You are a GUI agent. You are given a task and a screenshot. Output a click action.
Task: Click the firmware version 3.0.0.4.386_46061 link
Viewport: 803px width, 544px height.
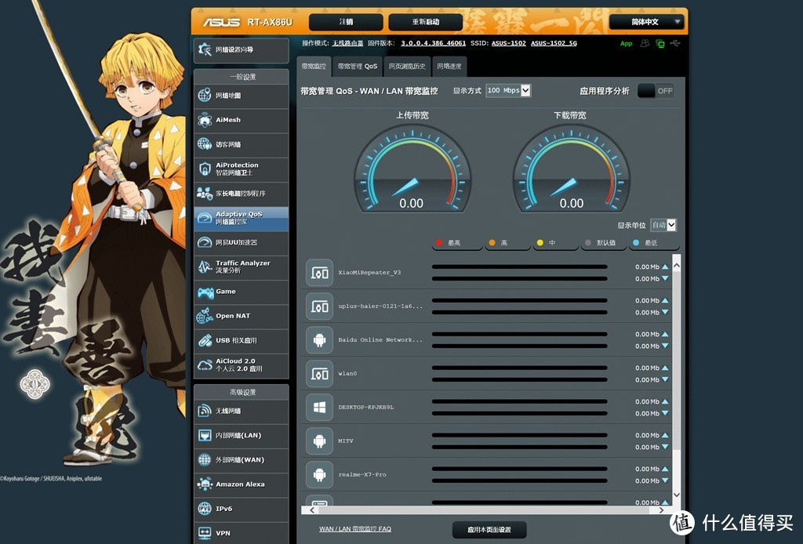[433, 43]
